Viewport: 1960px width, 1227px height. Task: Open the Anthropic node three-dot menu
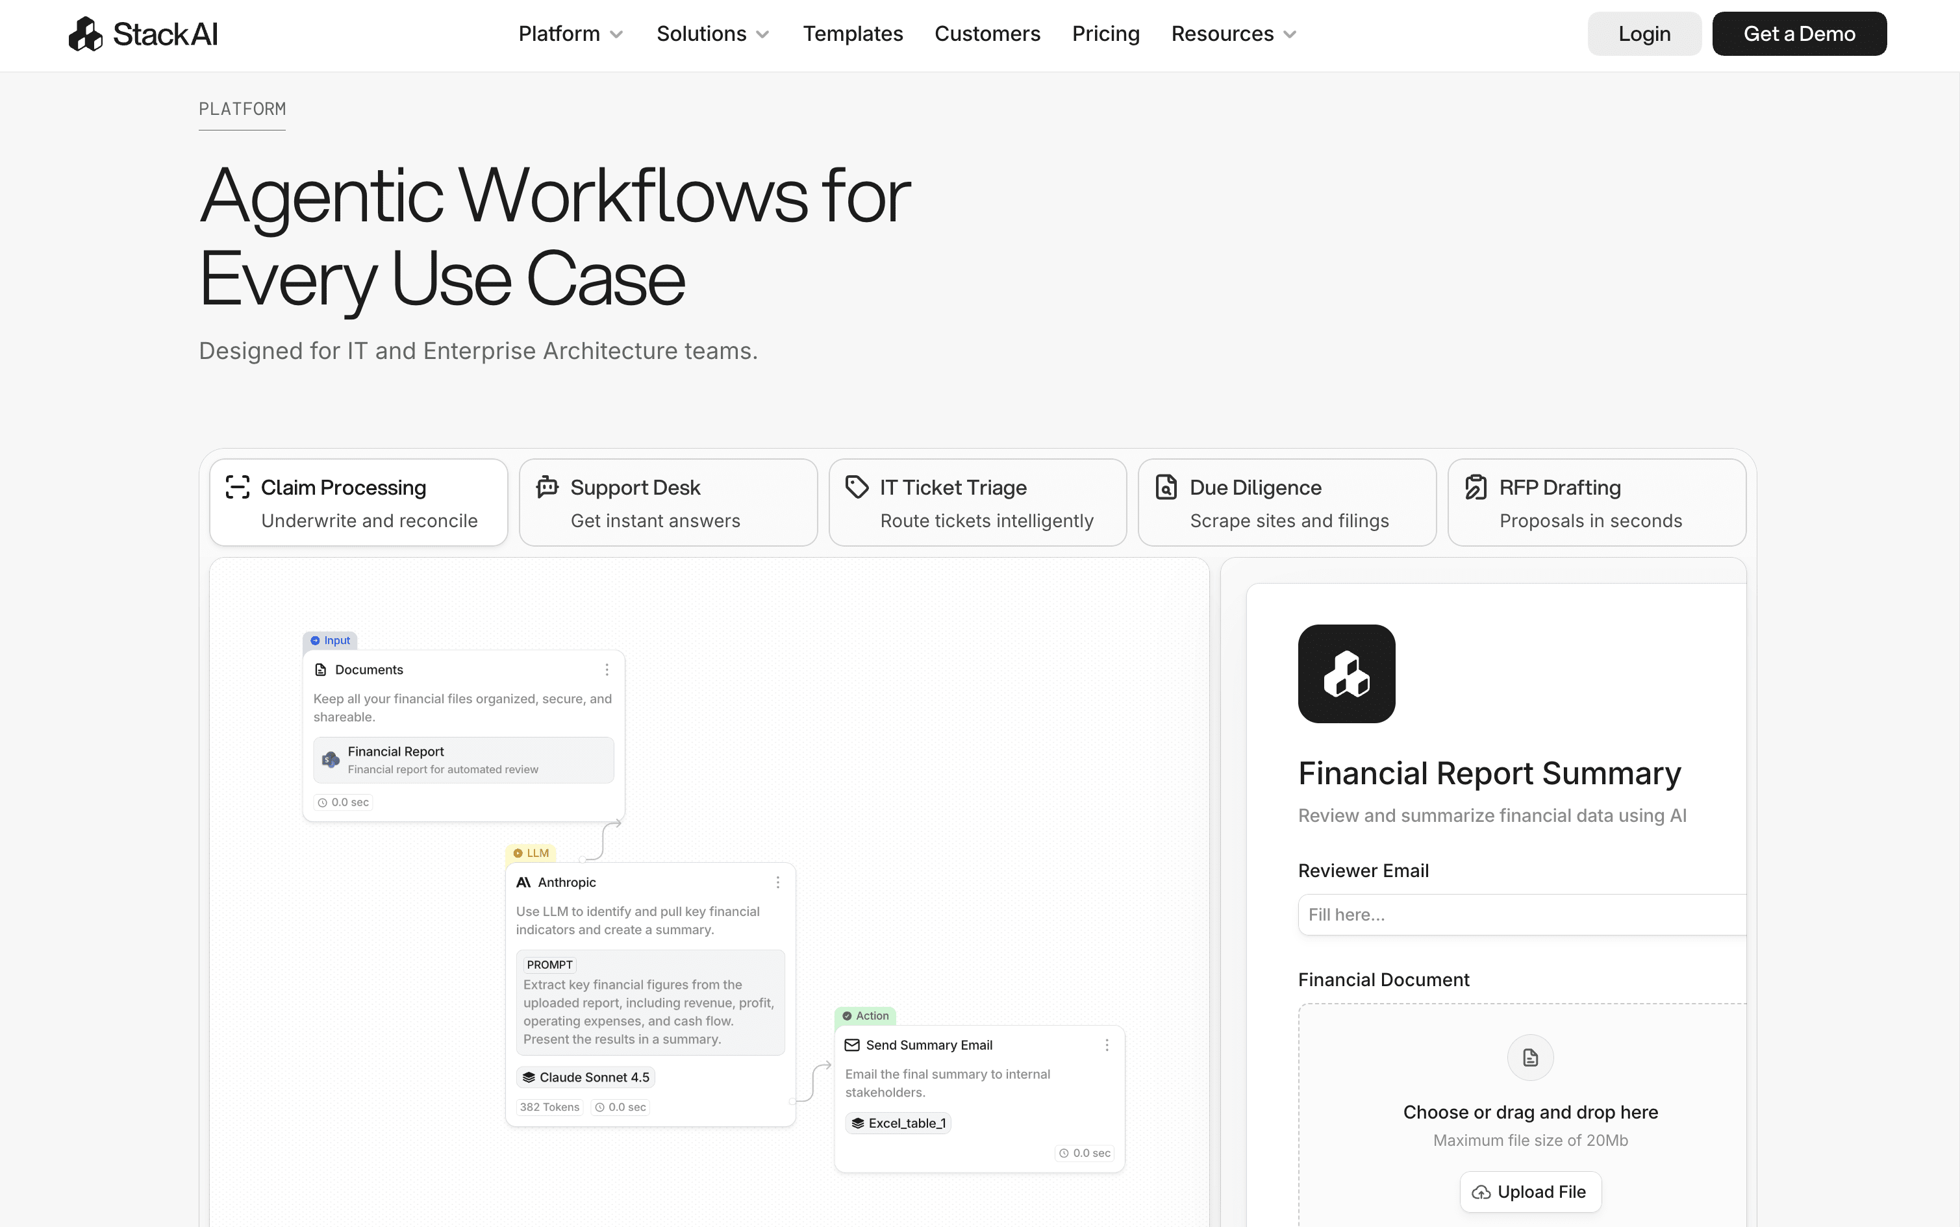777,882
